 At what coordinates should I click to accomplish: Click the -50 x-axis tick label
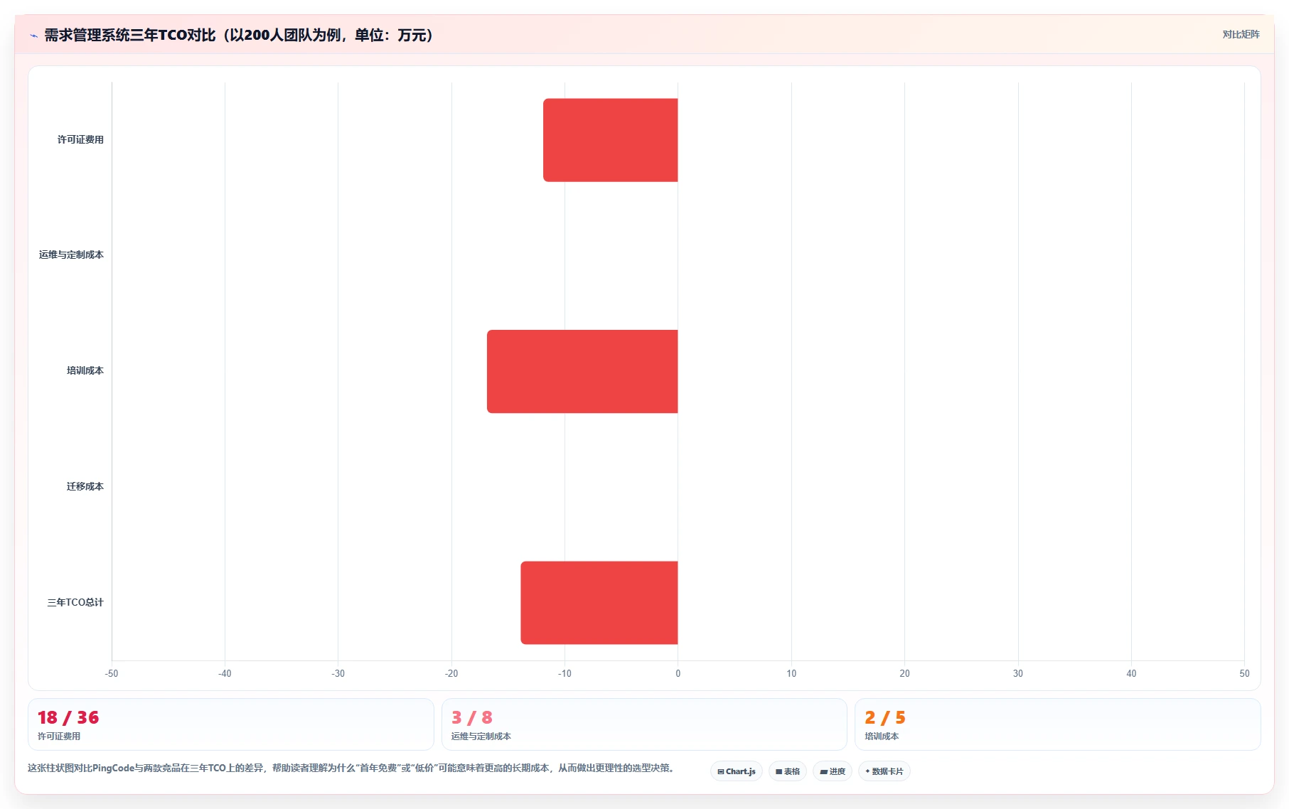coord(112,674)
